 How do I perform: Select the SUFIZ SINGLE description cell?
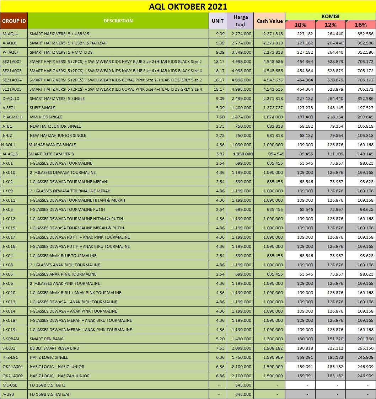pos(118,108)
